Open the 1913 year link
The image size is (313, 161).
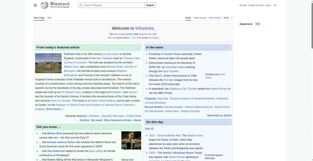pyautogui.click(x=152, y=136)
